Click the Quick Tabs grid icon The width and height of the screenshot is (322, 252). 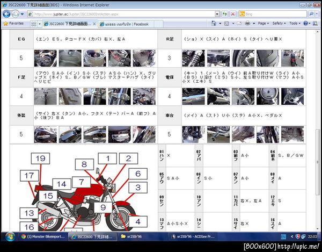[x=34, y=24]
